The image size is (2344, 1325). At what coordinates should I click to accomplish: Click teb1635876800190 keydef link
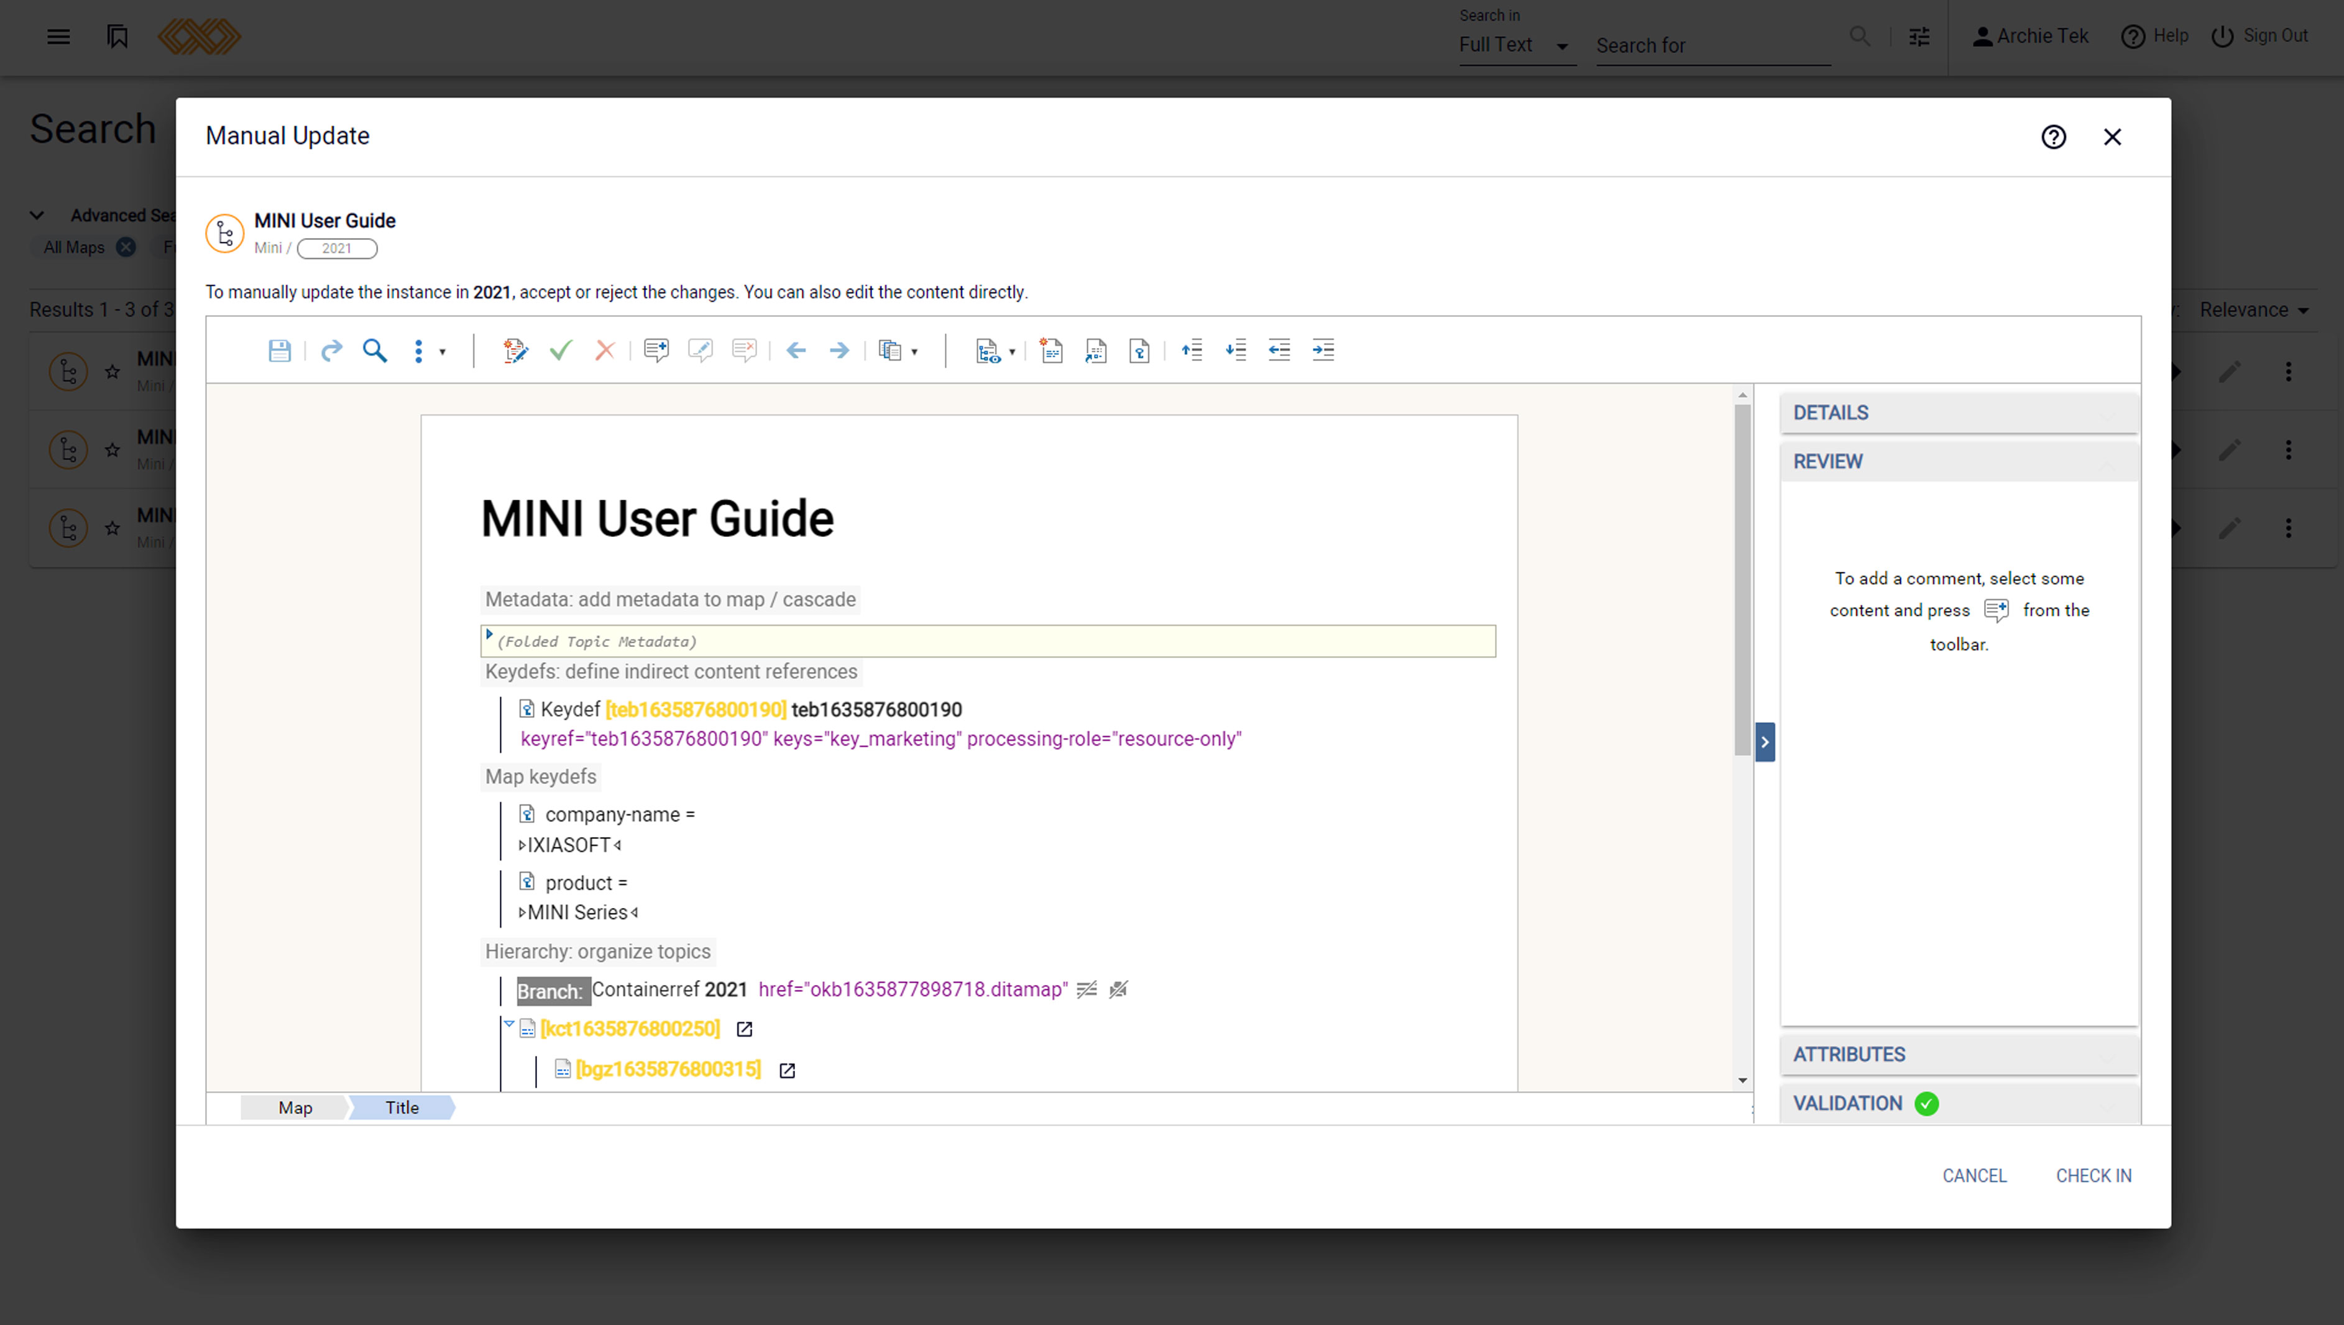pos(695,710)
